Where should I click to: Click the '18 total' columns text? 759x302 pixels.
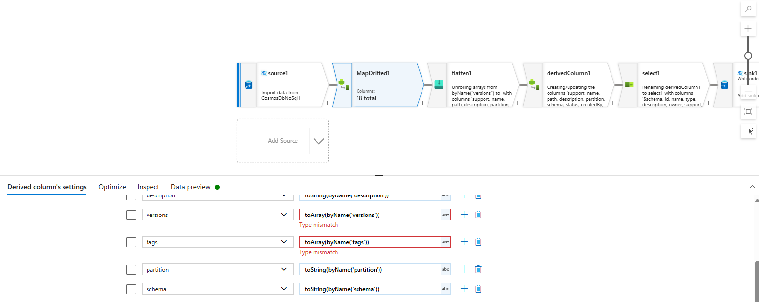point(366,98)
